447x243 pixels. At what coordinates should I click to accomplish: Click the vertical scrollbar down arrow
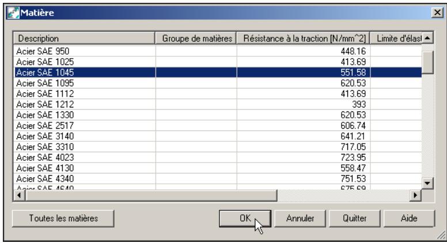427,183
